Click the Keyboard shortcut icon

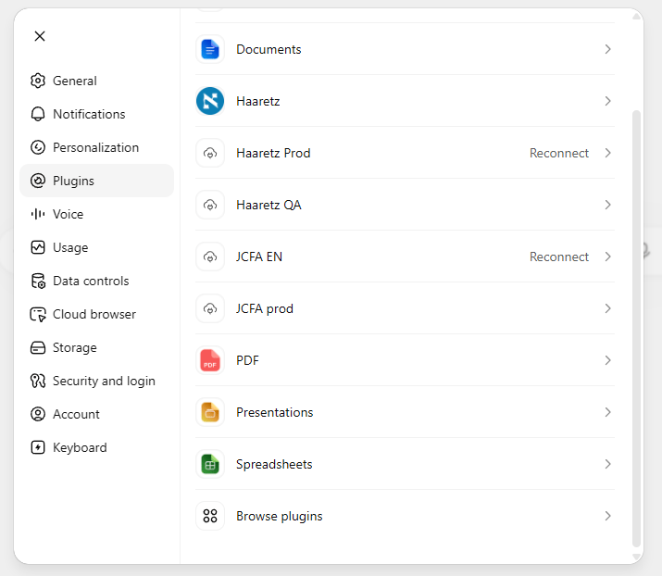coord(38,447)
